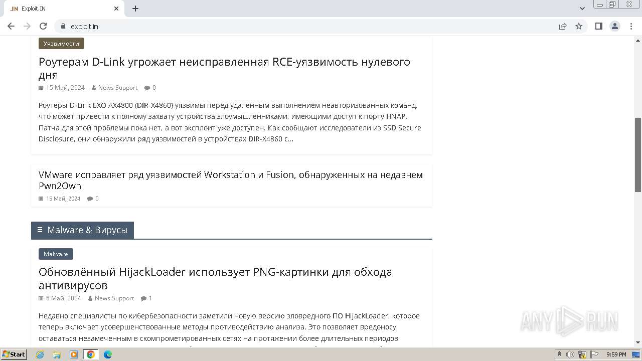Go forward in browser history

(27, 26)
